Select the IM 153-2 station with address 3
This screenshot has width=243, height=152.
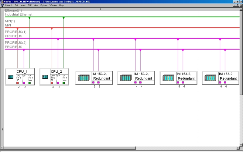click(102, 76)
